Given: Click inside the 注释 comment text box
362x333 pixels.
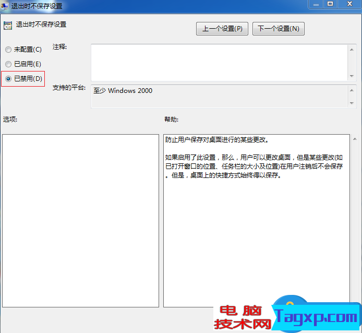Looking at the screenshot, I should tap(219, 63).
